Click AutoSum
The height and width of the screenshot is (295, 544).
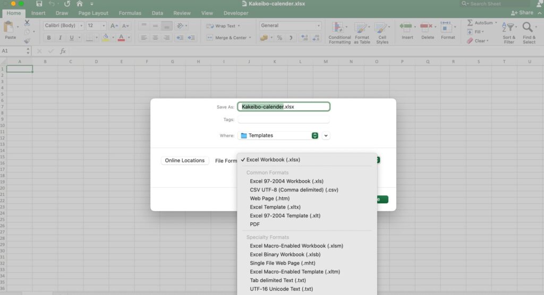[482, 23]
